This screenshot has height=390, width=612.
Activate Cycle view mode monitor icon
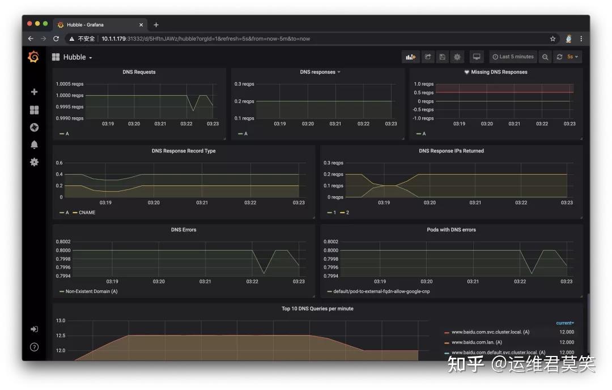click(477, 57)
